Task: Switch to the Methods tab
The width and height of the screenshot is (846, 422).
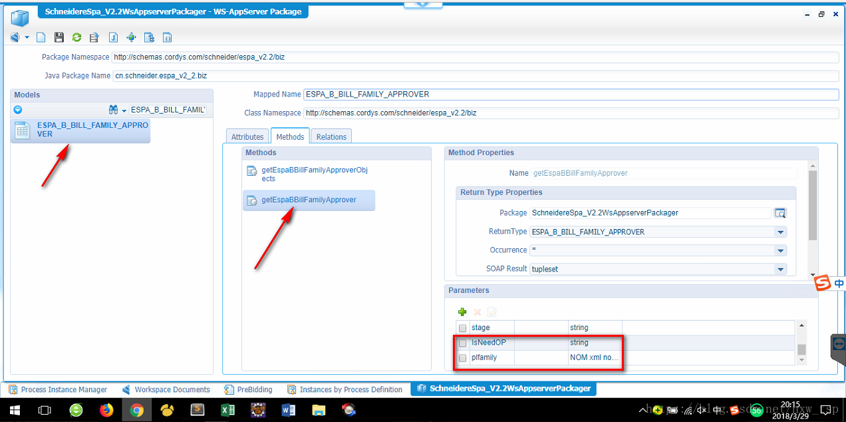Action: [290, 136]
